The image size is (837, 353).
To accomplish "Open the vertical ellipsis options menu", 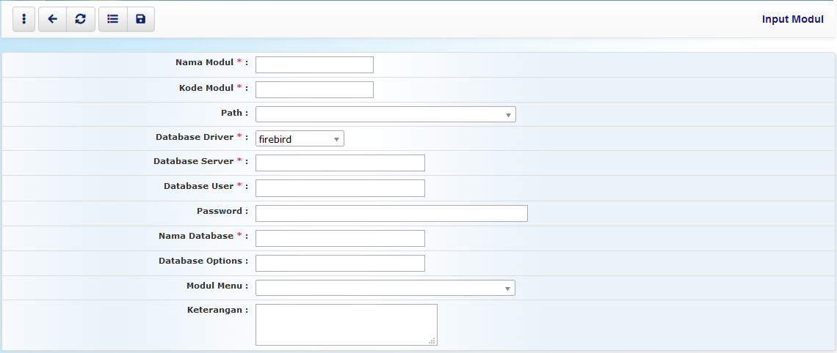I will [24, 19].
